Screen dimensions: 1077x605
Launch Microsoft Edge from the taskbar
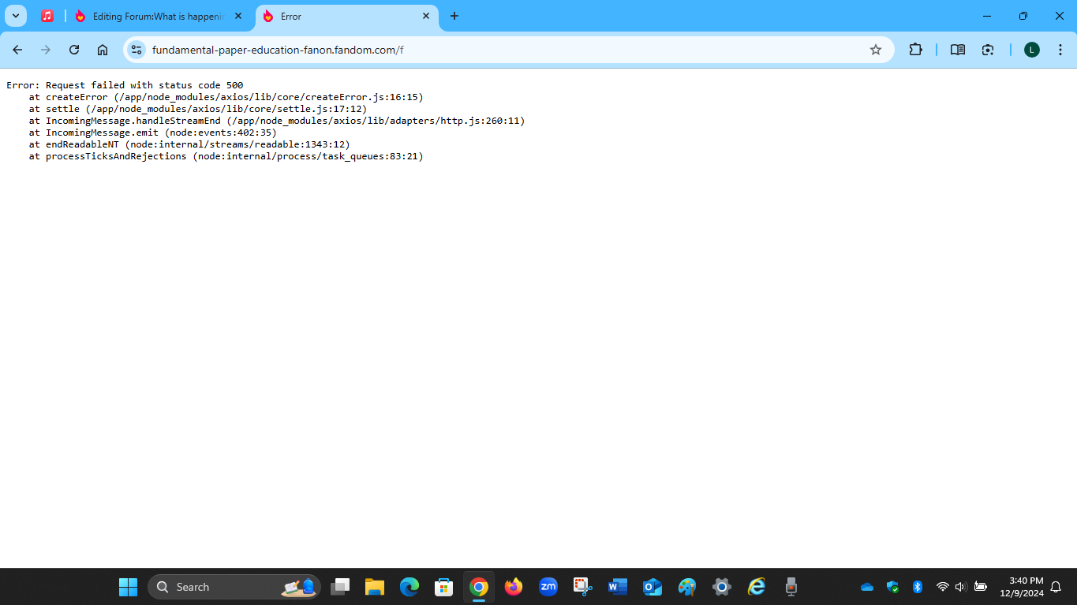(x=409, y=587)
